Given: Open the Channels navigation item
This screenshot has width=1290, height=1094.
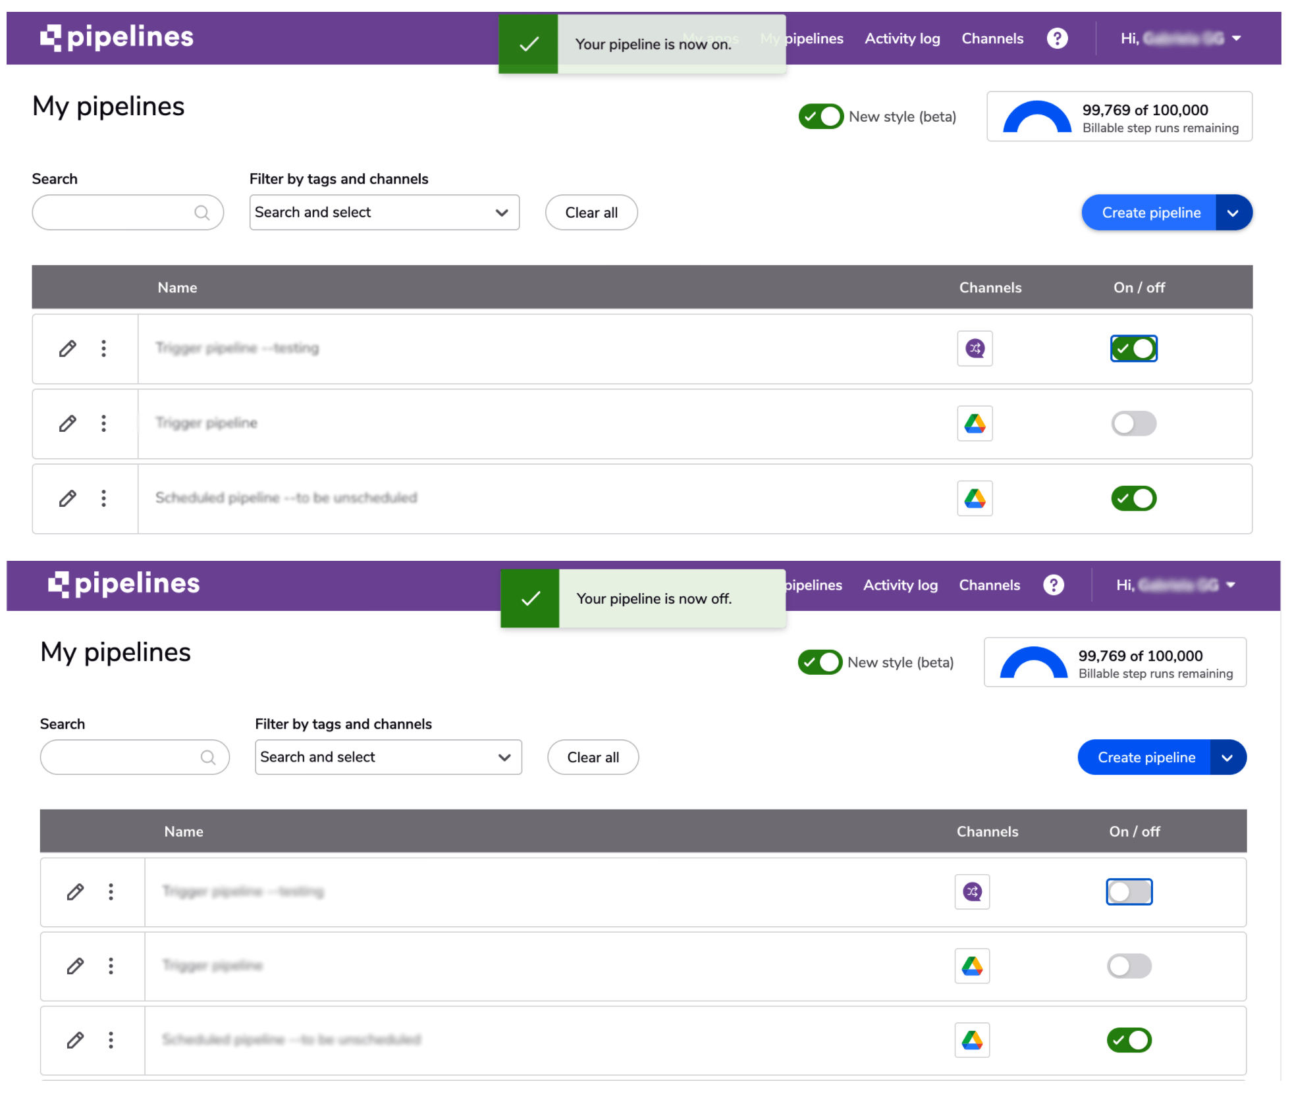Looking at the screenshot, I should tap(992, 38).
